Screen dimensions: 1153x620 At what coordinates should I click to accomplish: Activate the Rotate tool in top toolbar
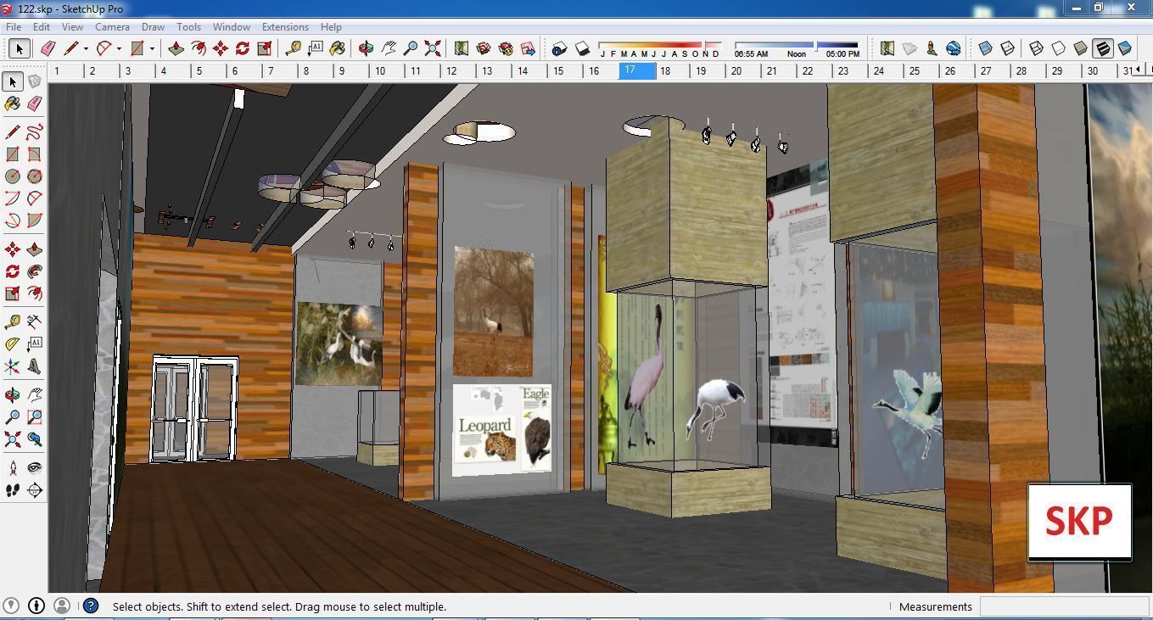[243, 48]
